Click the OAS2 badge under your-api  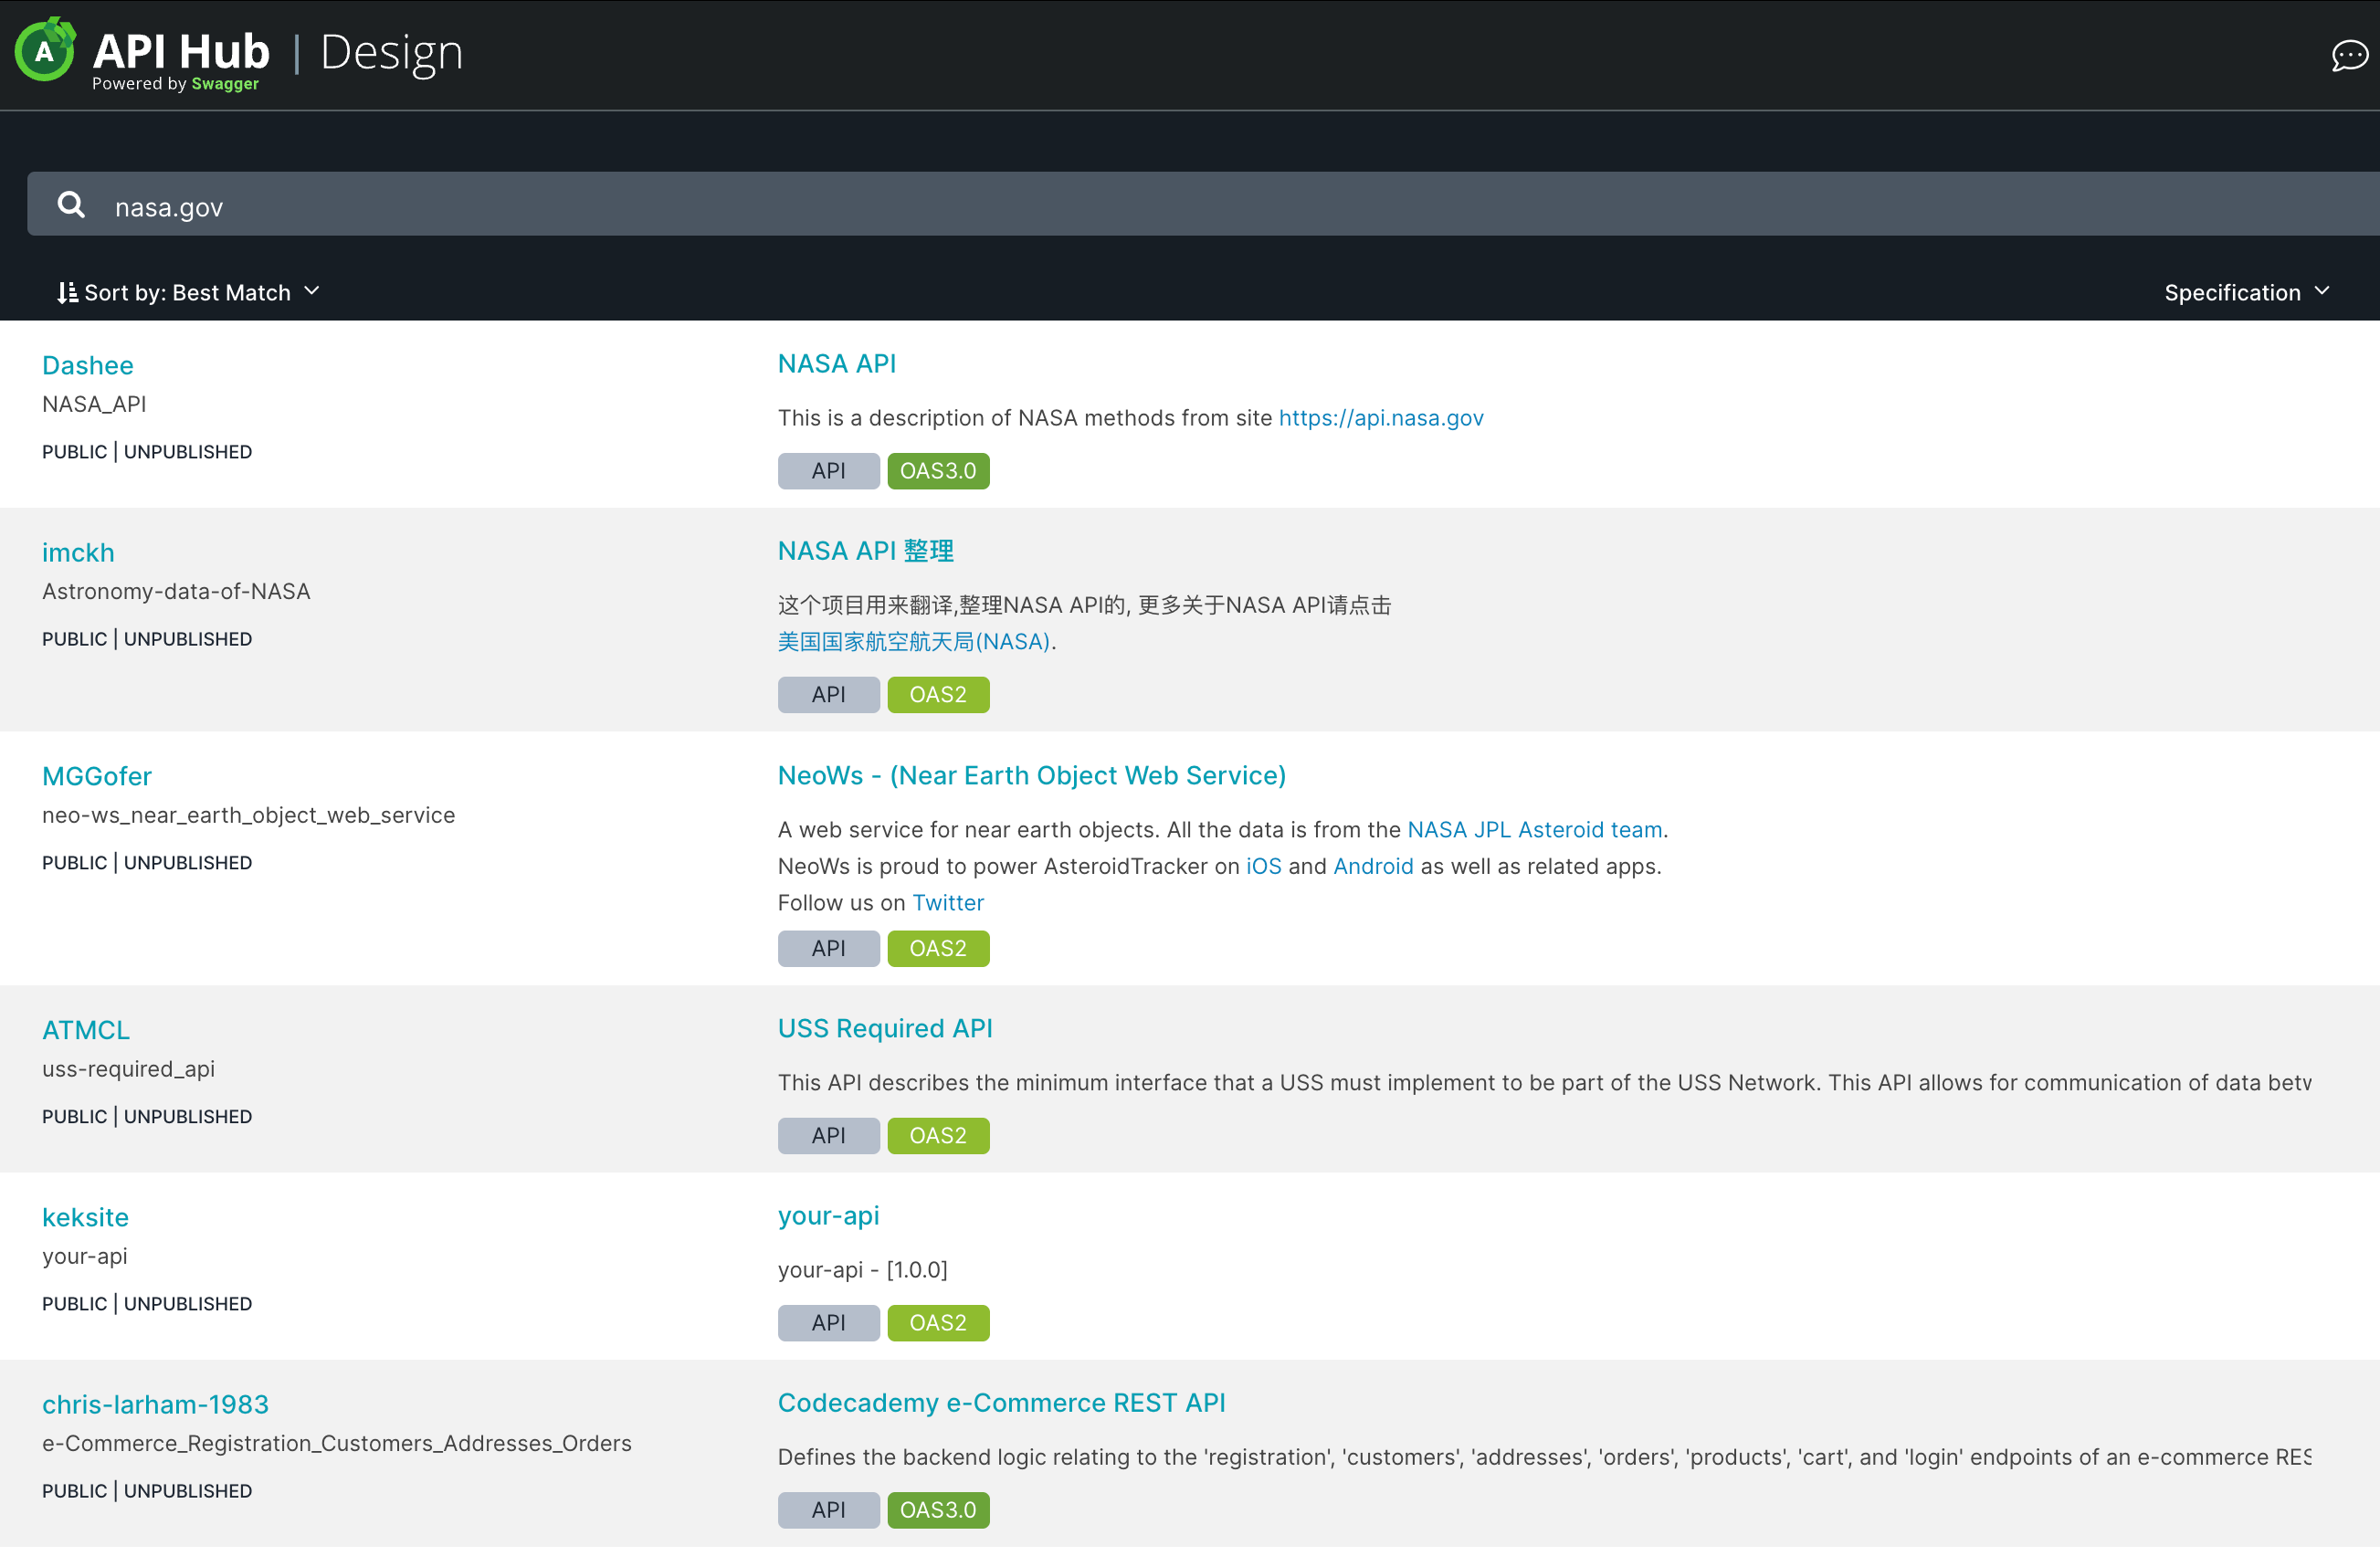coord(937,1323)
